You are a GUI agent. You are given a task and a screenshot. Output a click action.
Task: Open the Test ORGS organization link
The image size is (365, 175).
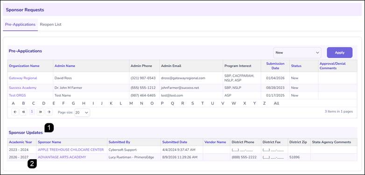point(17,95)
